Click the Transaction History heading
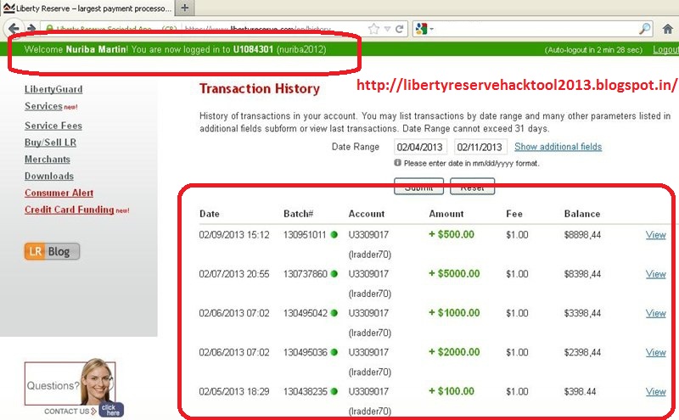 [260, 89]
